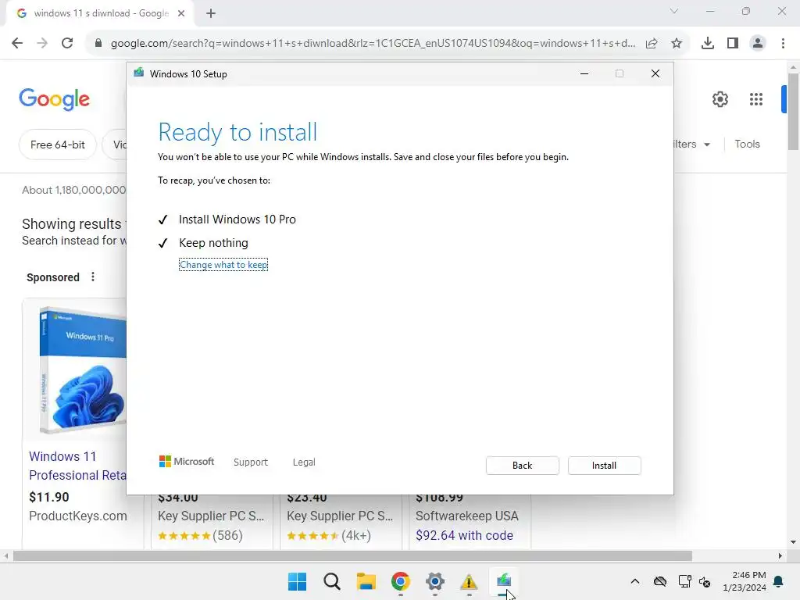Click the ProductKeys.com seller text
Viewport: 800px width, 600px height.
tap(77, 516)
